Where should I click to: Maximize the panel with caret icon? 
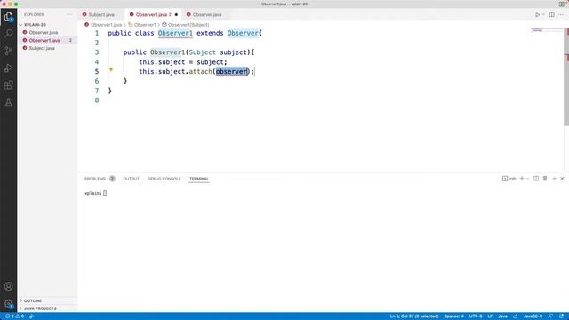pos(554,179)
